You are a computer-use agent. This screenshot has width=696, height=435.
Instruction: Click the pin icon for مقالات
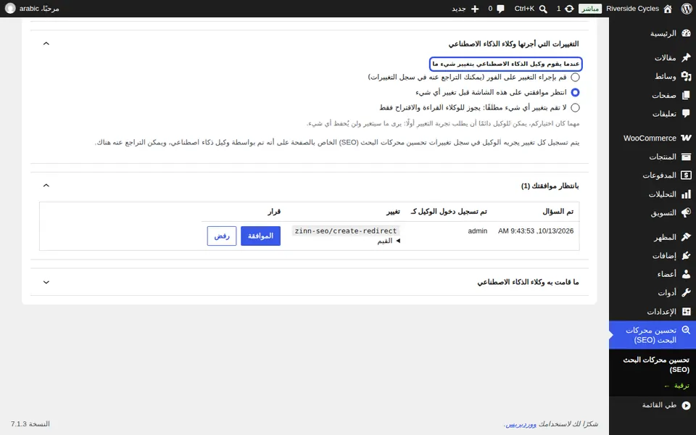[687, 57]
